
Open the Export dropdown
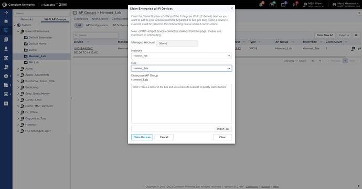(x=344, y=35)
